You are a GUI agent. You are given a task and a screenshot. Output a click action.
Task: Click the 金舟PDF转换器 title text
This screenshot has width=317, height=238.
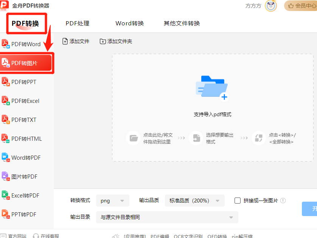click(31, 6)
